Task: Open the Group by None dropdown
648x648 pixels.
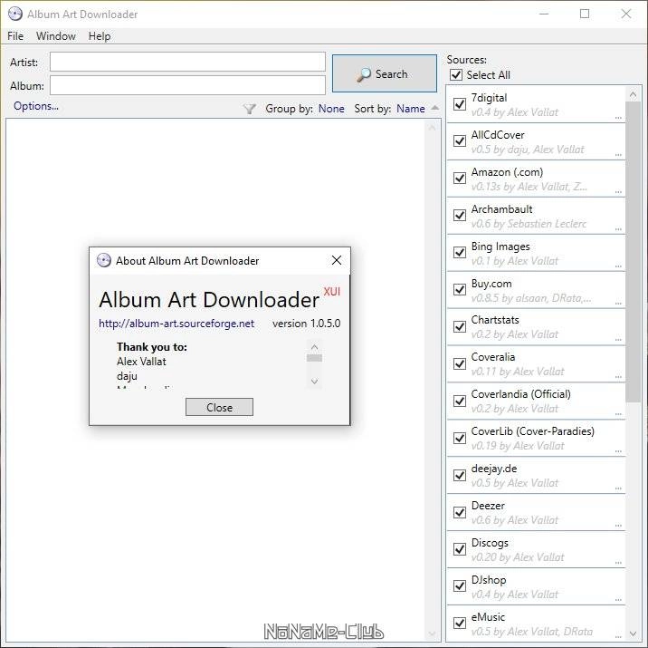Action: point(331,109)
